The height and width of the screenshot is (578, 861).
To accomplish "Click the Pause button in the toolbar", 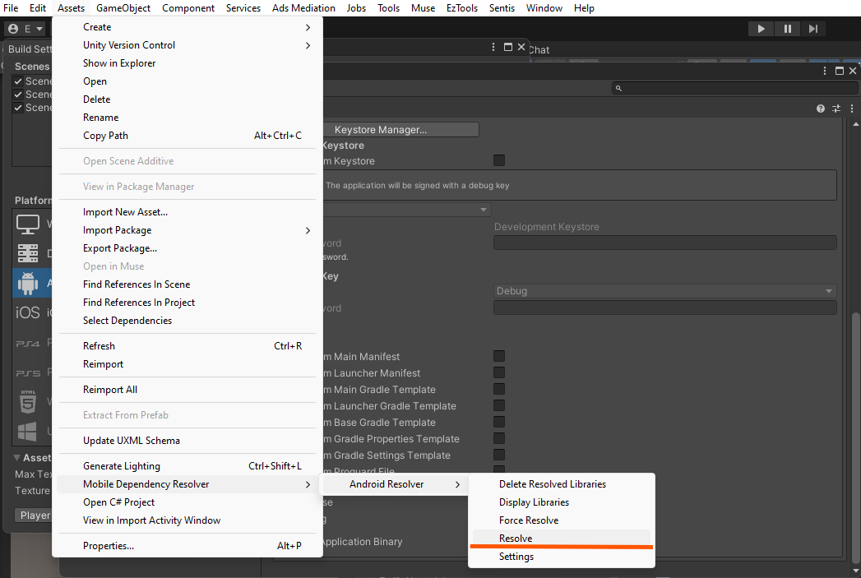I will pyautogui.click(x=787, y=28).
